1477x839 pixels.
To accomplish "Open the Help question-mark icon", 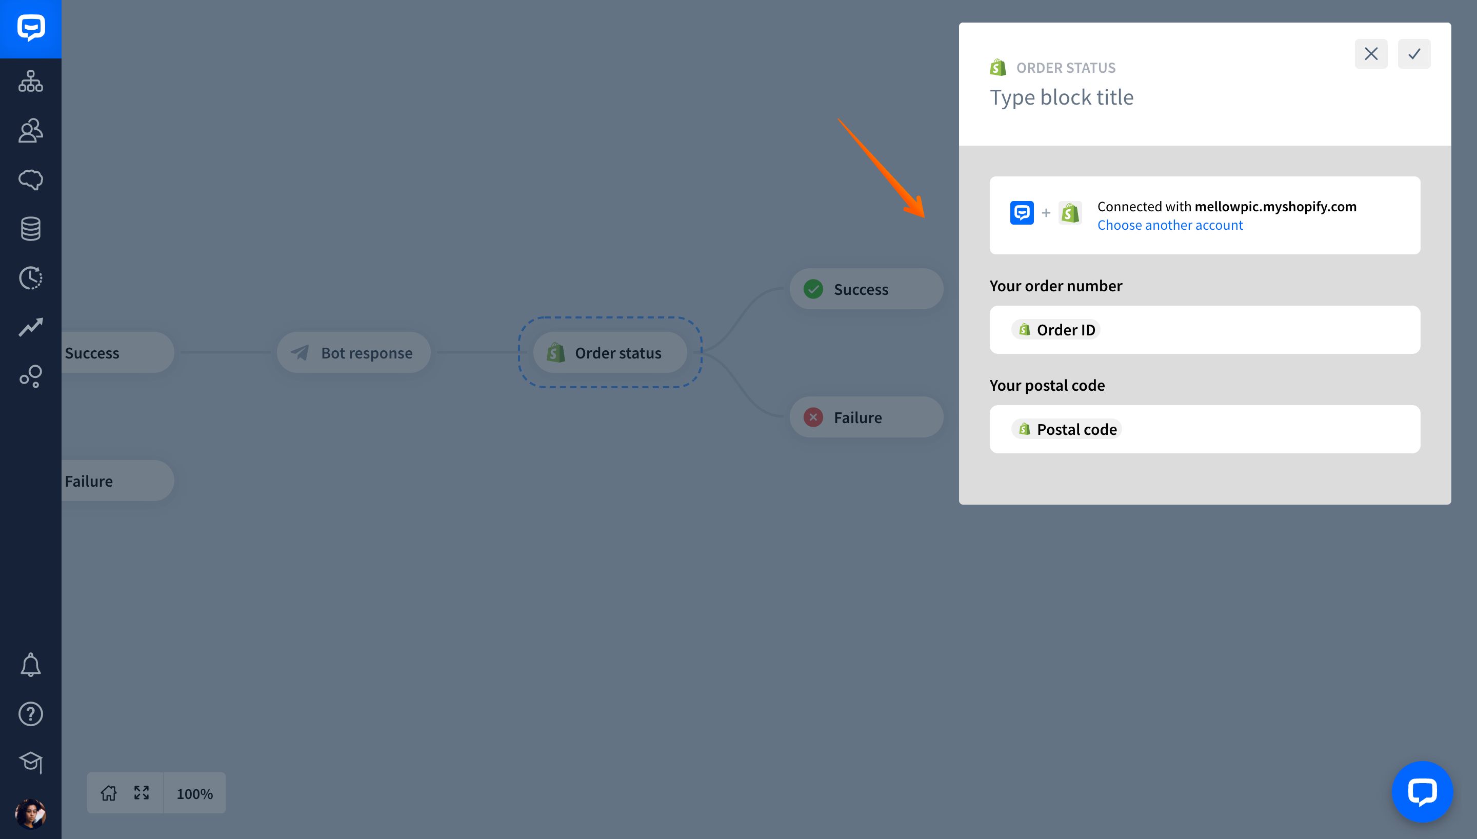I will point(31,714).
